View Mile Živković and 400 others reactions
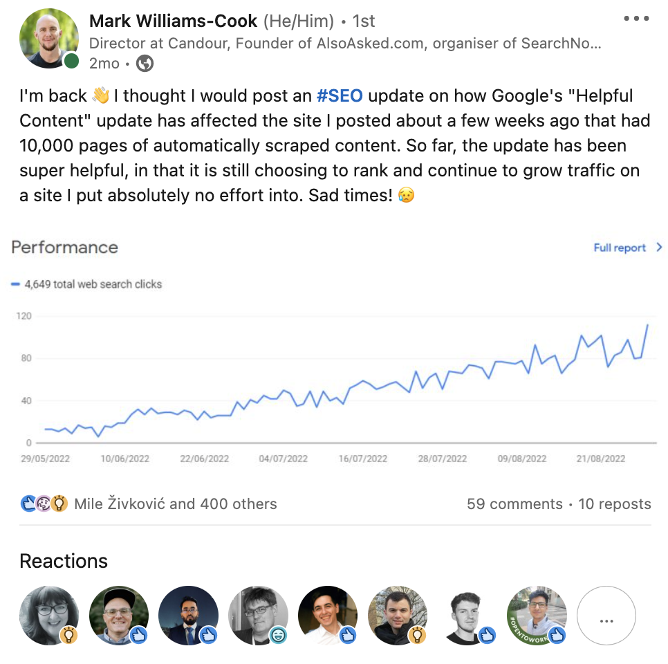 click(175, 504)
